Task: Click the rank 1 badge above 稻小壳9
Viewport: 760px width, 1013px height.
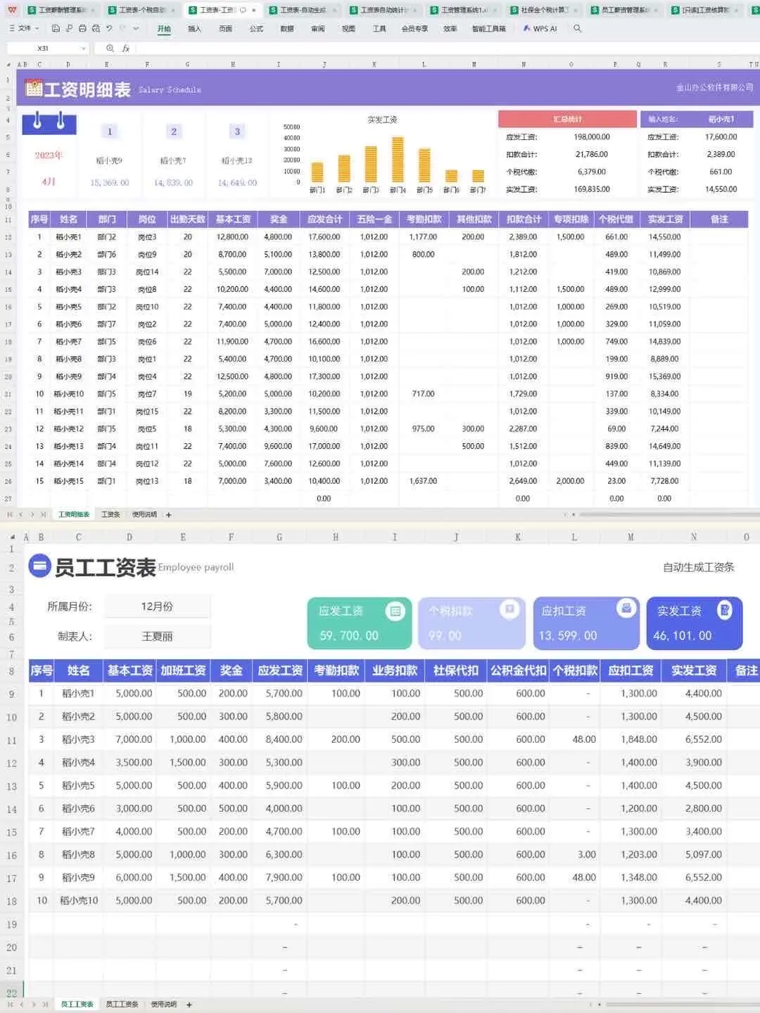Action: (109, 132)
